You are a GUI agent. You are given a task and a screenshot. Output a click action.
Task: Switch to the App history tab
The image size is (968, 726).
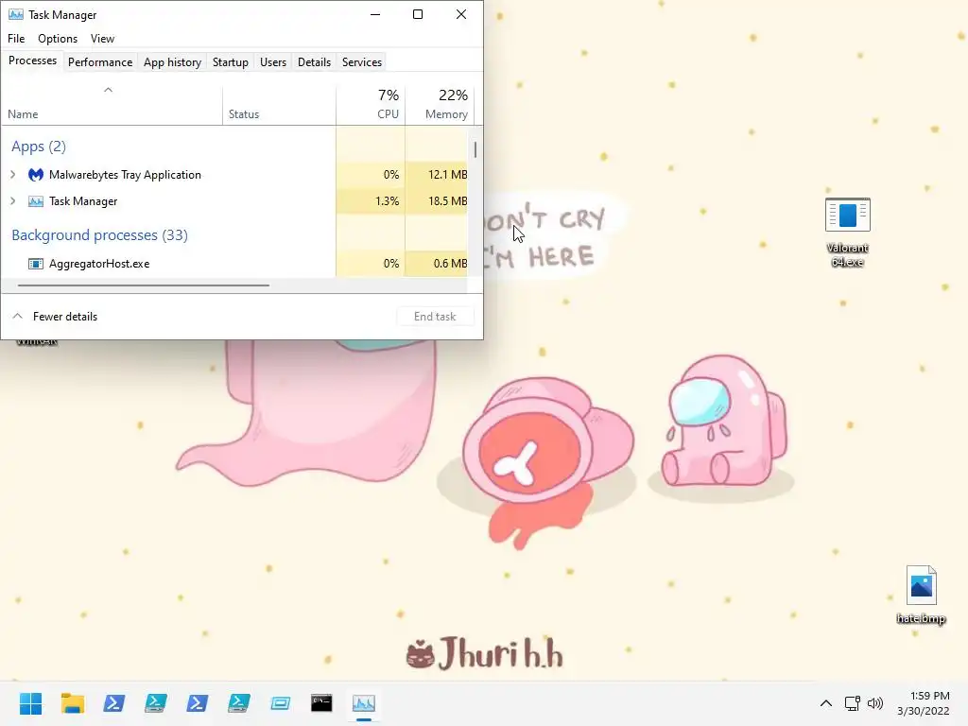[x=172, y=62]
